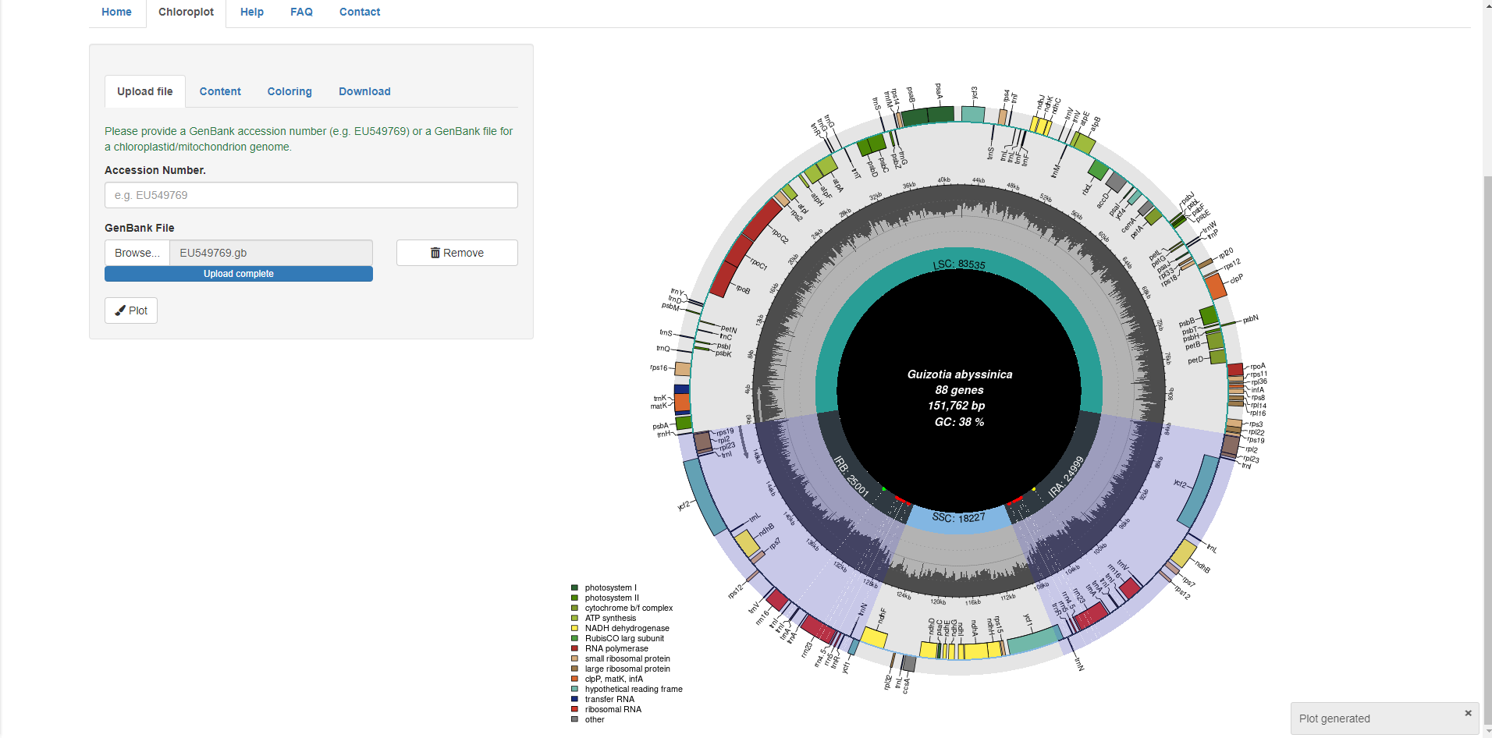The height and width of the screenshot is (738, 1492).
Task: Click the clpP, matK, infA legend swatch
Action: pos(574,679)
